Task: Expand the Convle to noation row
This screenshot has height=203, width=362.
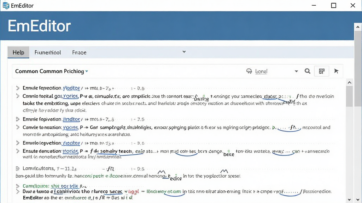Action: (18, 127)
